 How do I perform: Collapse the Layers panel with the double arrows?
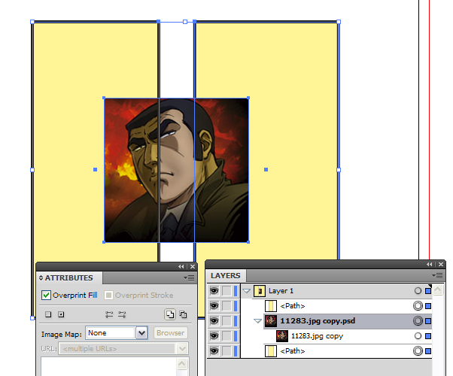pos(430,264)
